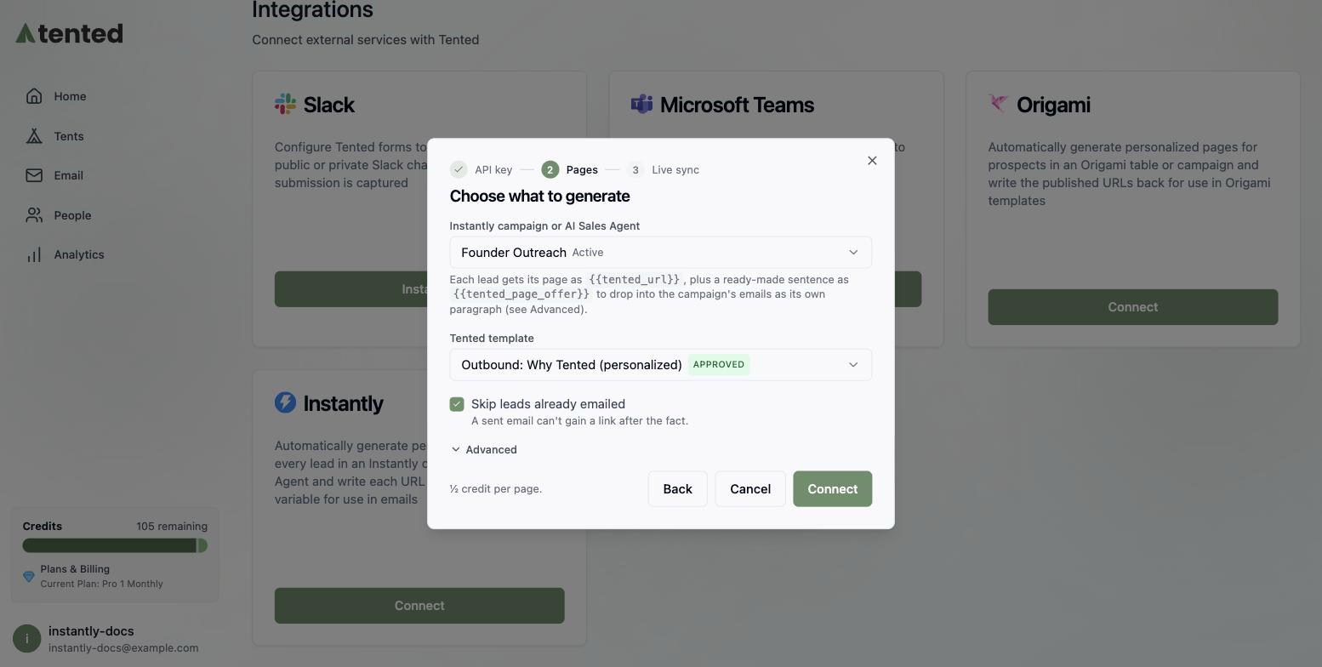Click the Slack logo icon
Viewport: 1322px width, 667px height.
point(285,104)
